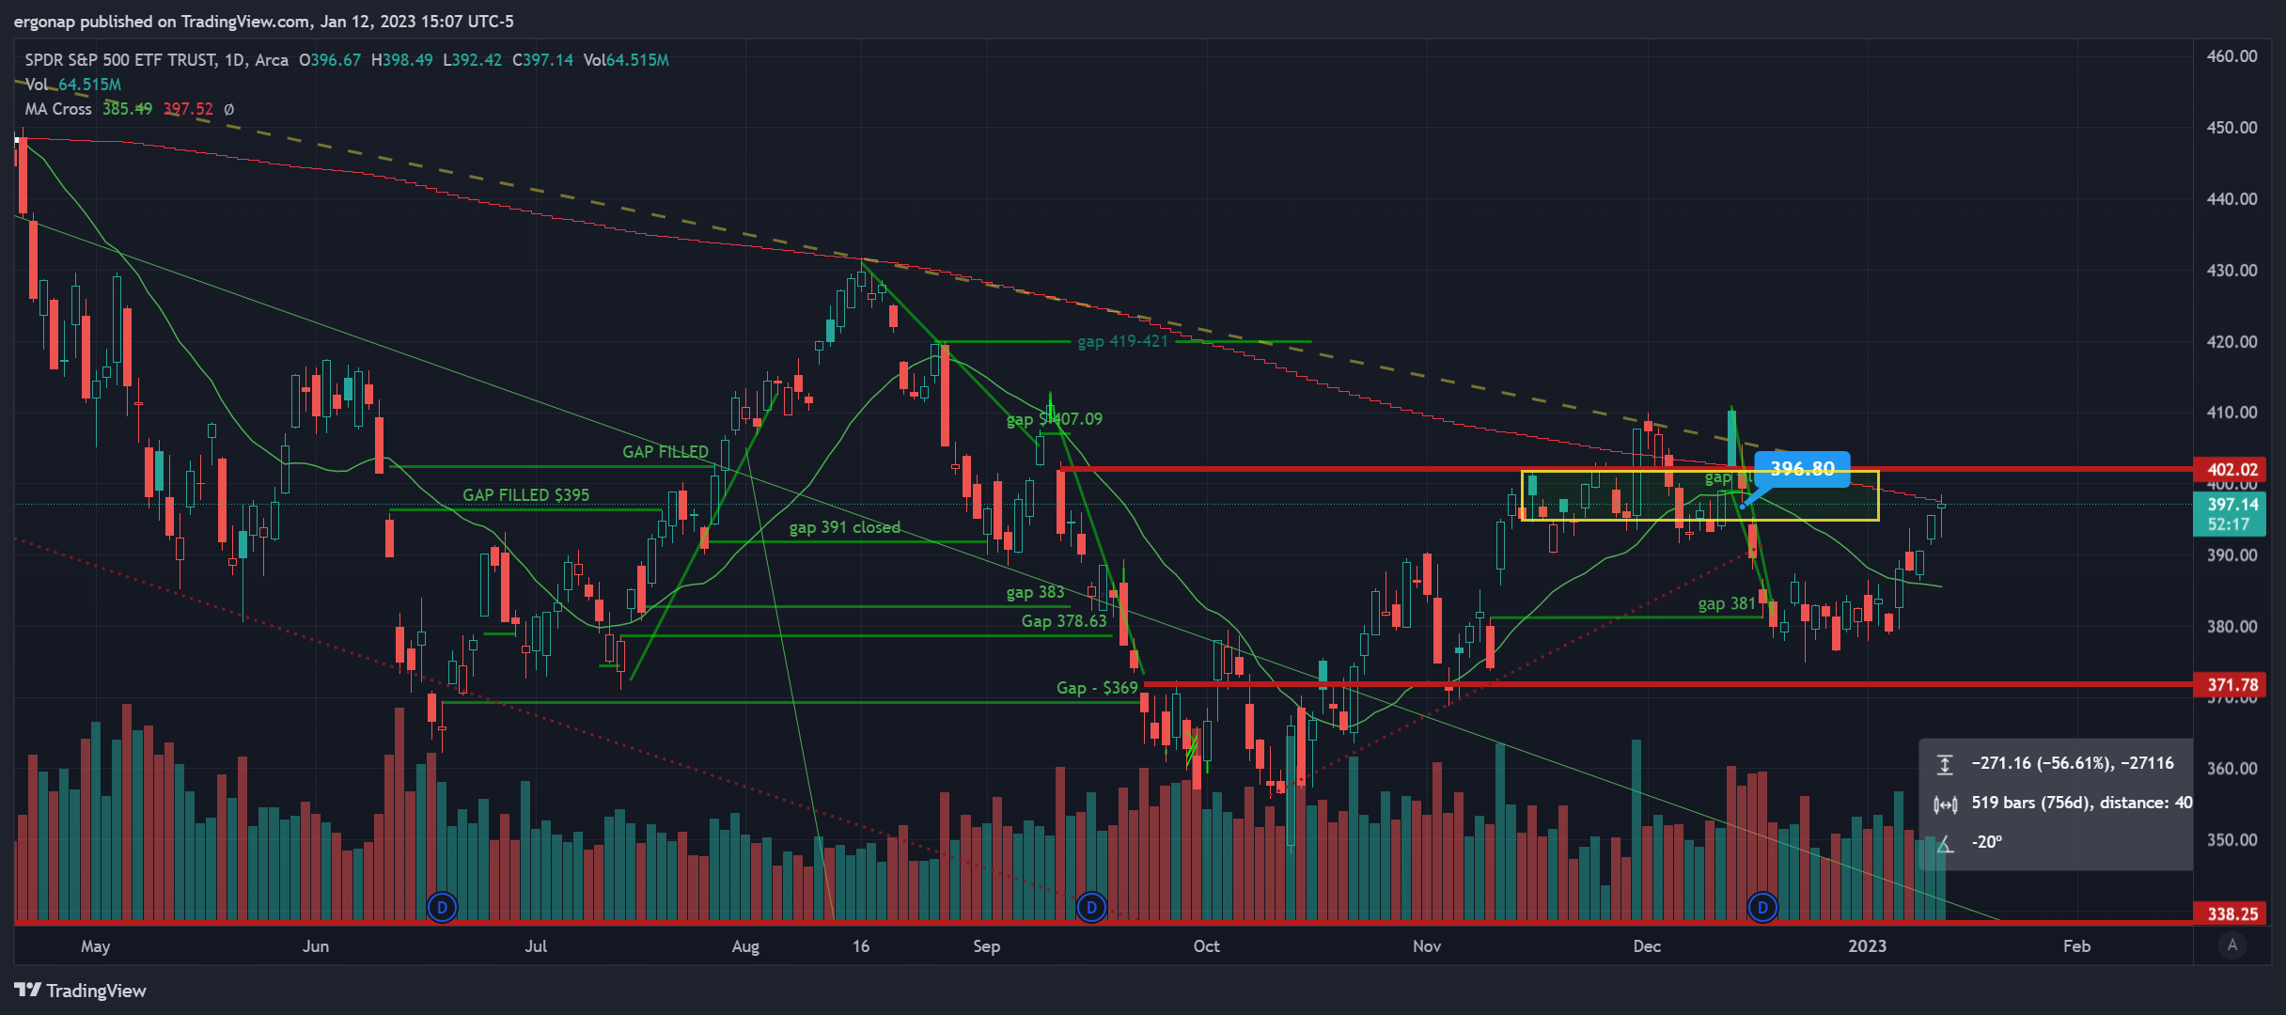Image resolution: width=2286 pixels, height=1015 pixels.
Task: Click the 2023 label on the time axis
Action: (x=1867, y=946)
